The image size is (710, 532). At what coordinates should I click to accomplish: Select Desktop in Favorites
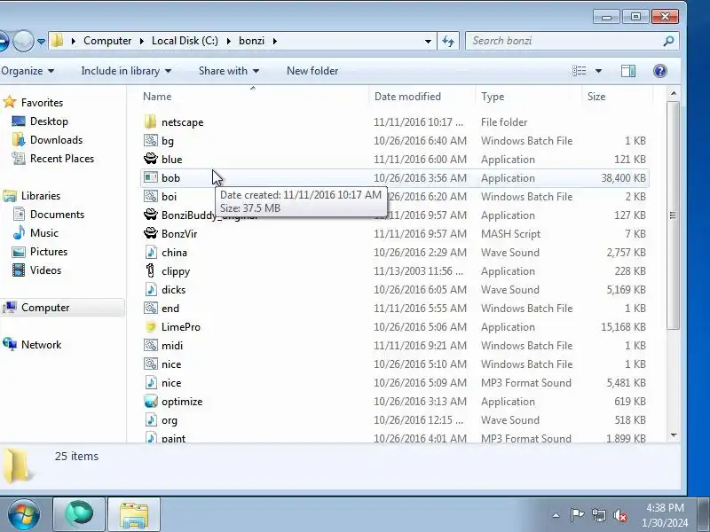coord(49,121)
